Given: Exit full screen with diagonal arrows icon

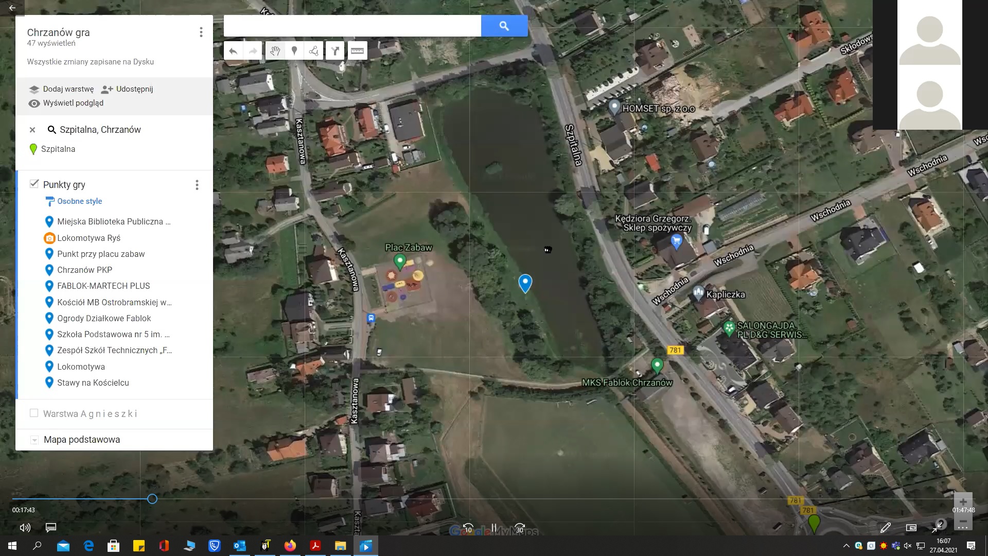Looking at the screenshot, I should (x=938, y=527).
